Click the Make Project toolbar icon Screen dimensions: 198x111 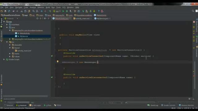(50, 11)
